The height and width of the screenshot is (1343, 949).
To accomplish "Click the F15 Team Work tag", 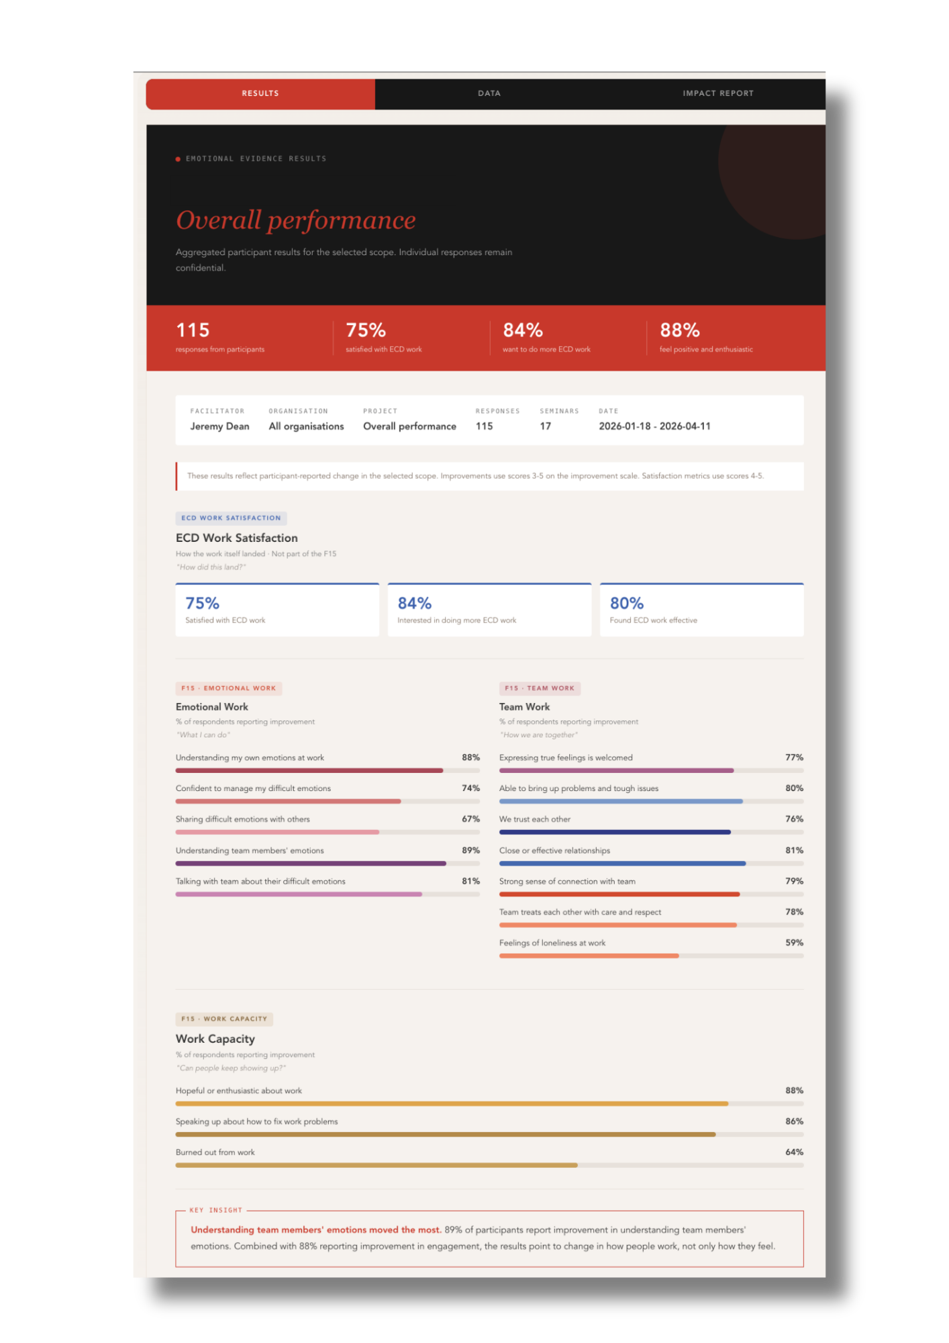I will tap(540, 688).
